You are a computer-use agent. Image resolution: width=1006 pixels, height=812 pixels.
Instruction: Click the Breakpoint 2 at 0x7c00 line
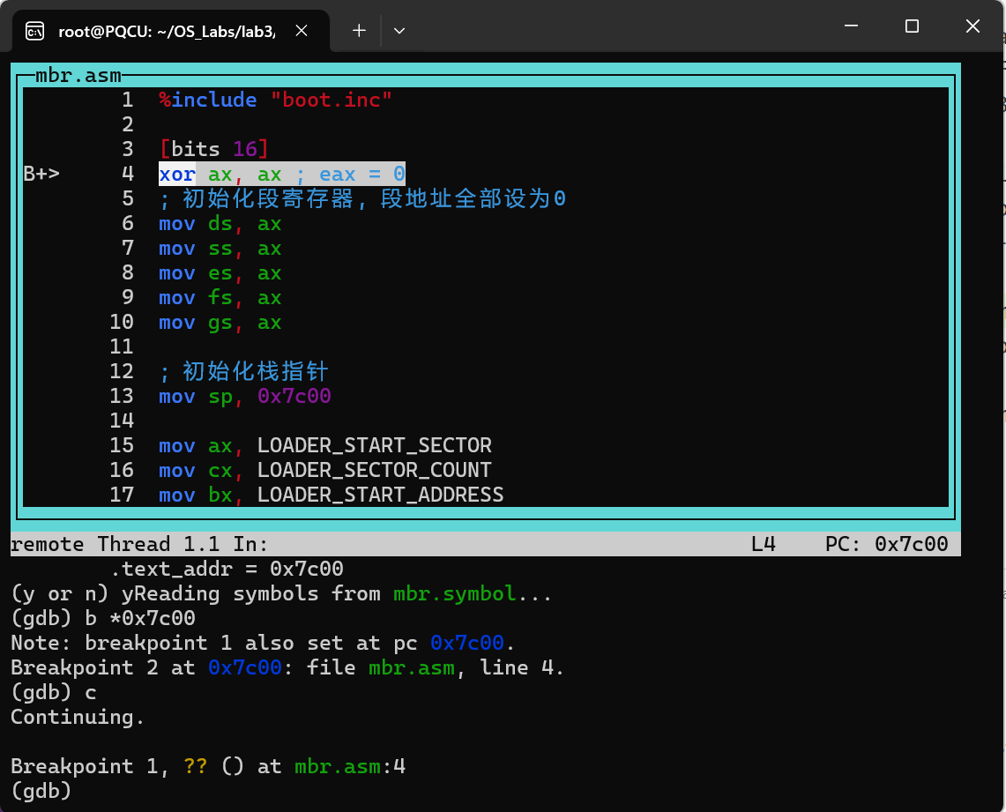click(287, 667)
